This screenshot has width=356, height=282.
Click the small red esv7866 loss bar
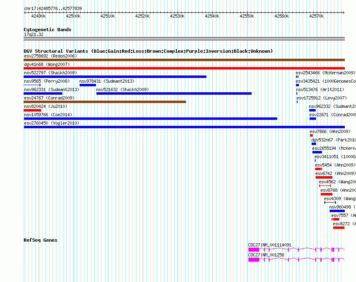click(x=311, y=135)
